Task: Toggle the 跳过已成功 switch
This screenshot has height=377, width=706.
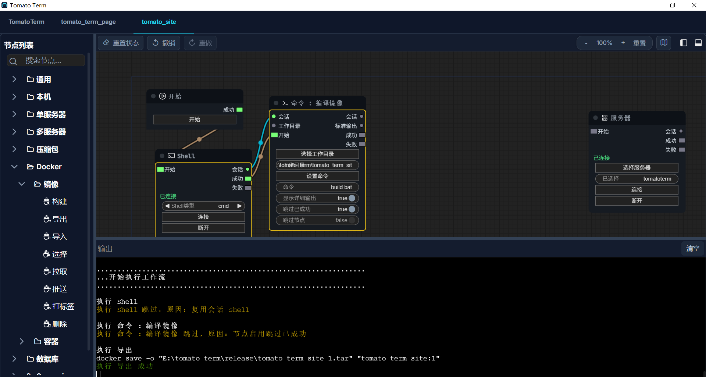Action: (352, 209)
